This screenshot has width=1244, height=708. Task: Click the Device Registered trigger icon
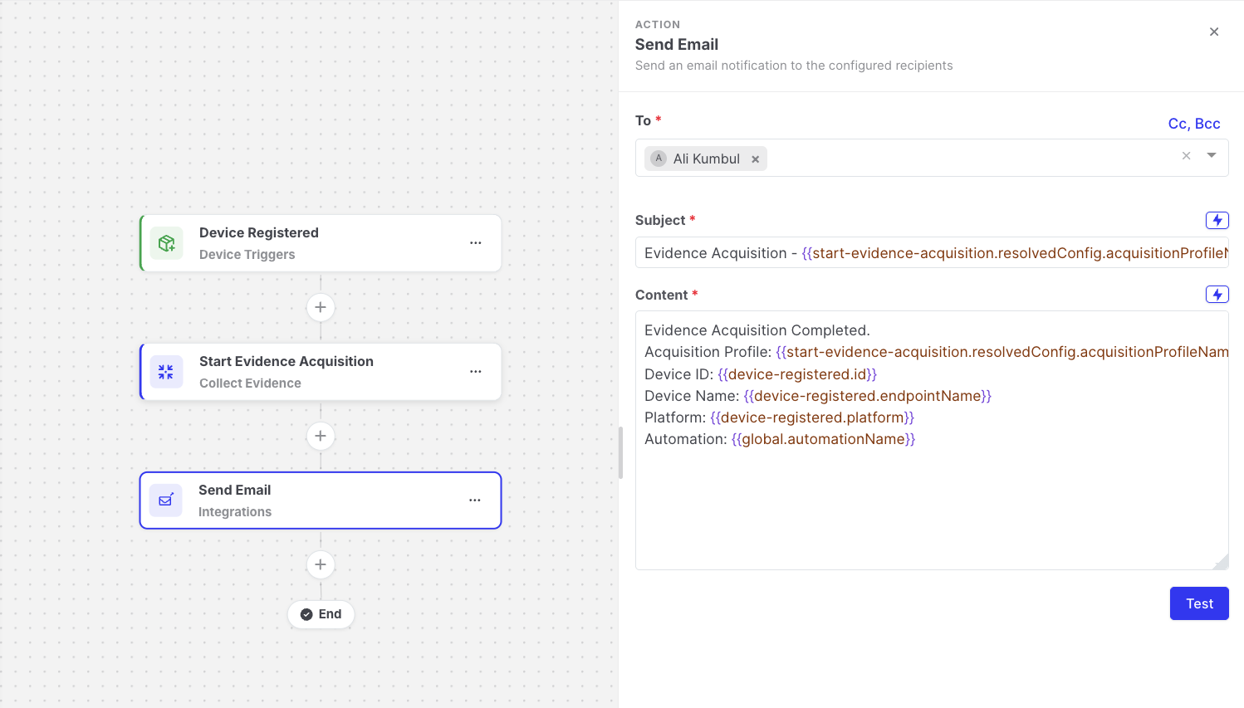pos(167,243)
